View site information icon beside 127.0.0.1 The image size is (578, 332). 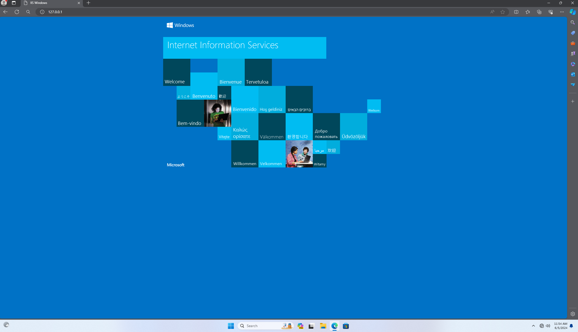click(42, 12)
